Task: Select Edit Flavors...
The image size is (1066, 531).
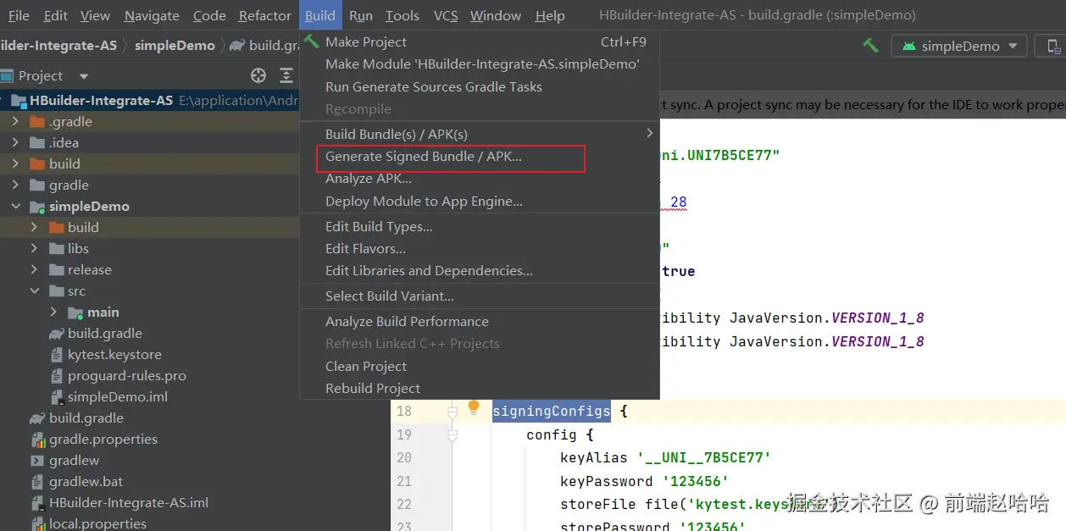Action: click(x=480, y=248)
